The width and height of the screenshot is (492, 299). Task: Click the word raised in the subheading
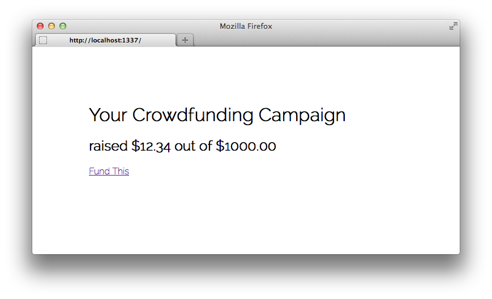pos(108,146)
